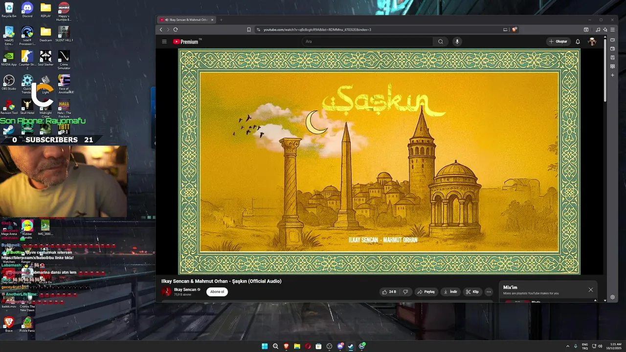This screenshot has height=352, width=626.
Task: Open Discord from taskbar
Action: coord(340,346)
